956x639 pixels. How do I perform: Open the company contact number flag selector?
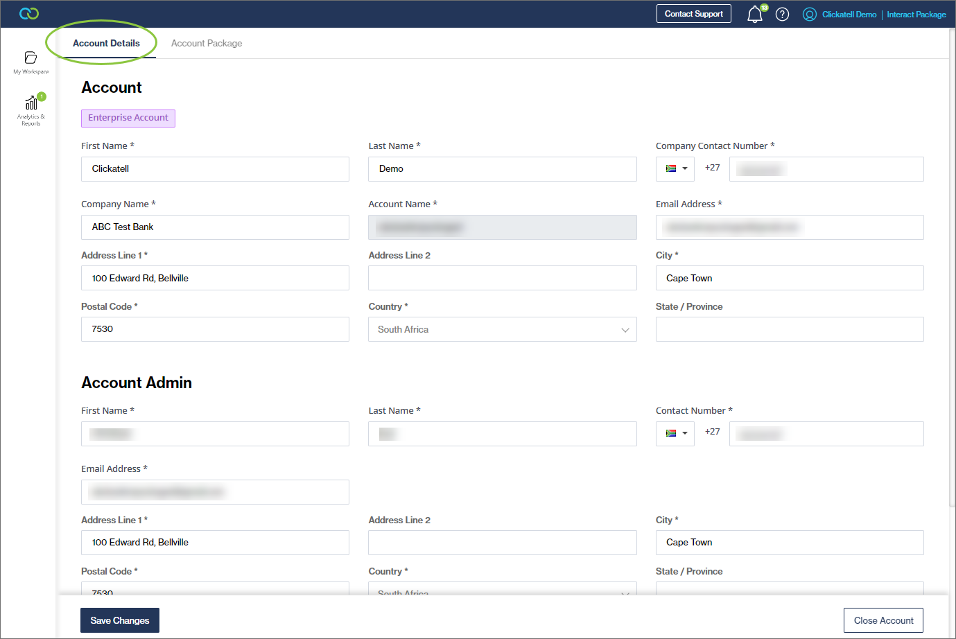(x=675, y=169)
